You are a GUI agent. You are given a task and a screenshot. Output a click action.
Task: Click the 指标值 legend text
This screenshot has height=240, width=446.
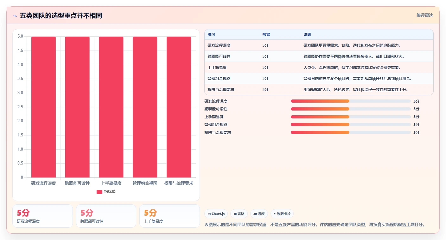point(110,192)
